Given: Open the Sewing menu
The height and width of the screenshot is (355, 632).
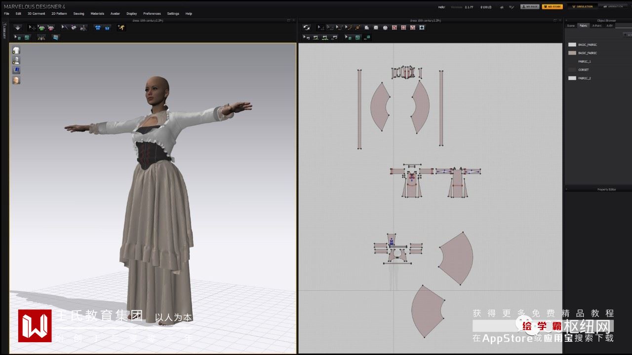Looking at the screenshot, I should point(79,14).
